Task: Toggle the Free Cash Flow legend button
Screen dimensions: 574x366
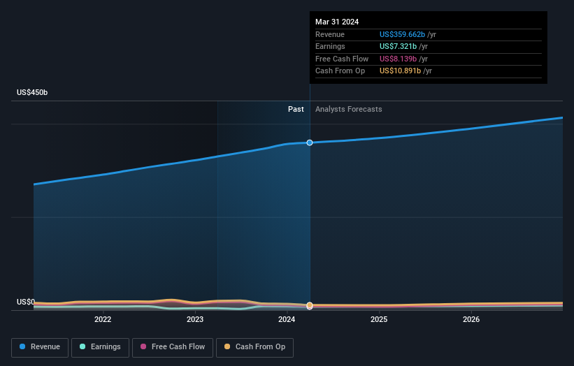Action: click(x=173, y=347)
